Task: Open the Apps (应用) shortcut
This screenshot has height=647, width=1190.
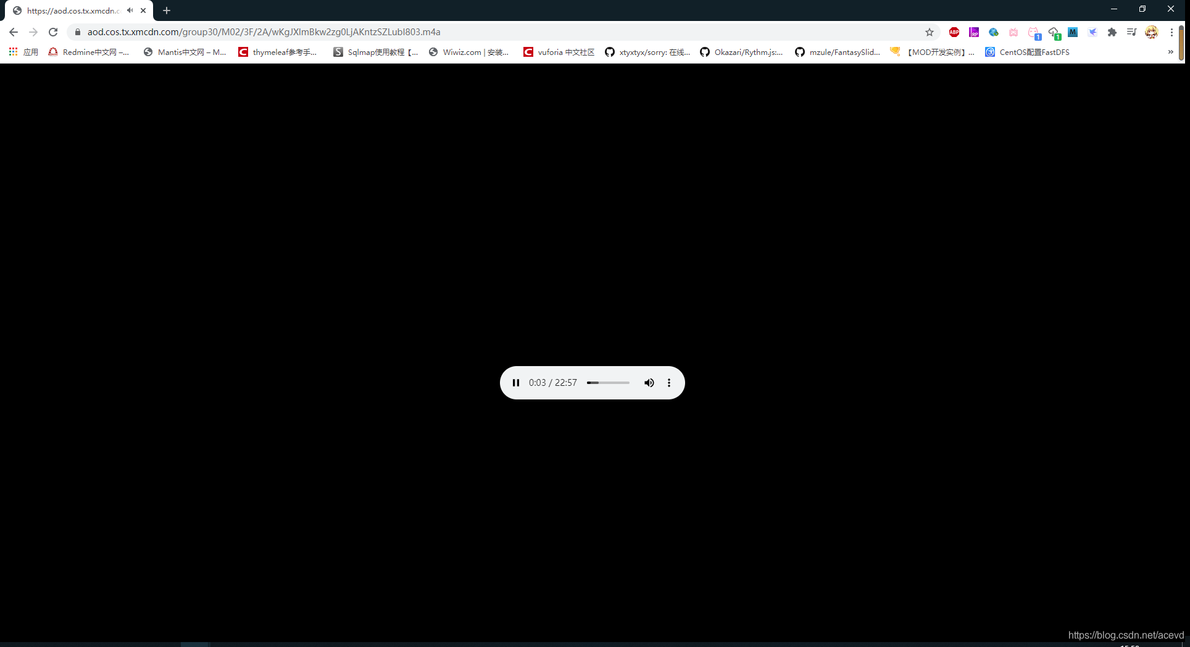Action: [x=23, y=52]
